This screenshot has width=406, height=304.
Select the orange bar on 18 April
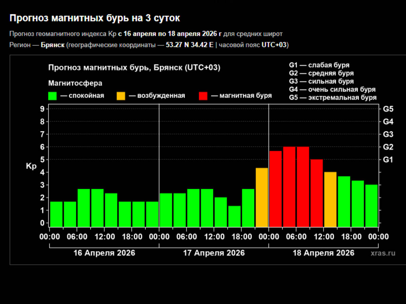pyautogui.click(x=330, y=199)
